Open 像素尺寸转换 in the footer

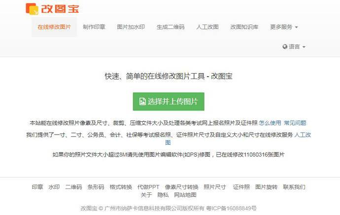(181, 187)
